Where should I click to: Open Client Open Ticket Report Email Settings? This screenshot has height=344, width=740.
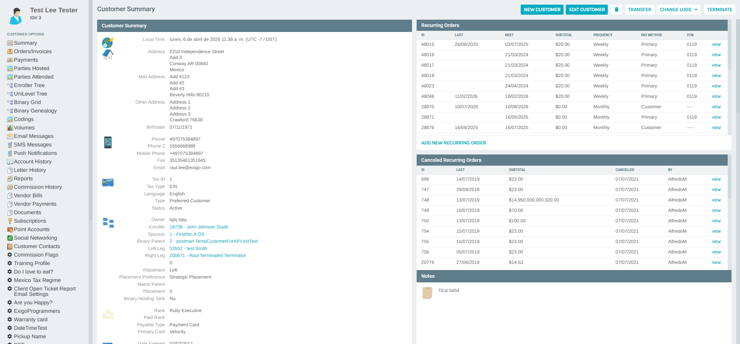tap(45, 292)
